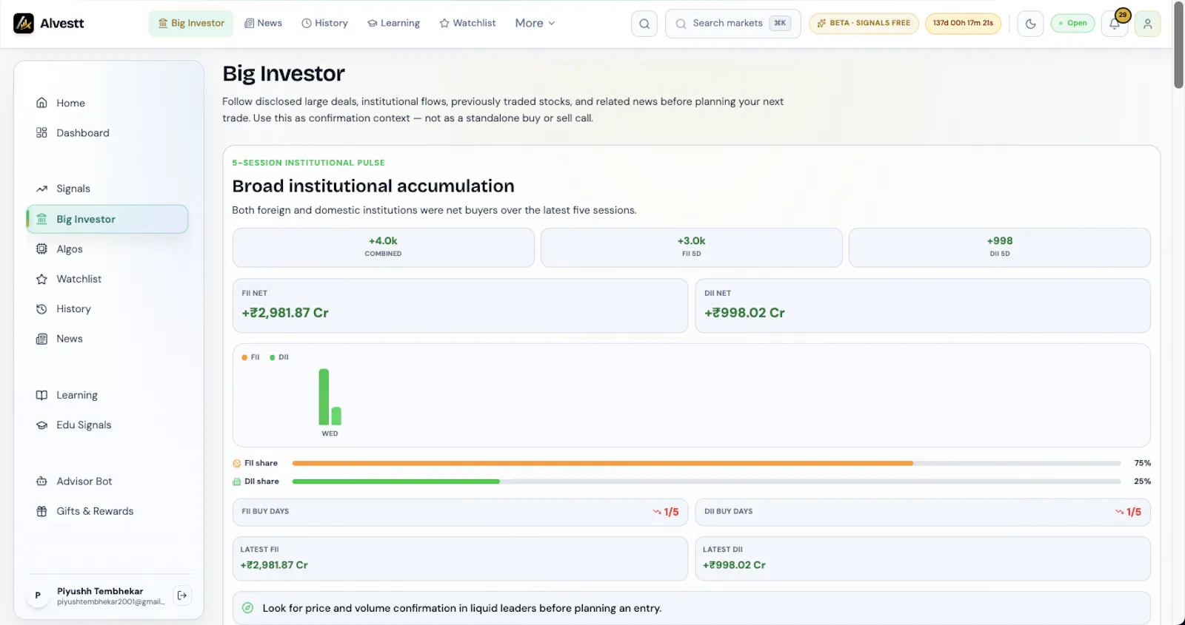The image size is (1185, 625).
Task: Click the Alvestt logo icon
Action: [x=24, y=24]
